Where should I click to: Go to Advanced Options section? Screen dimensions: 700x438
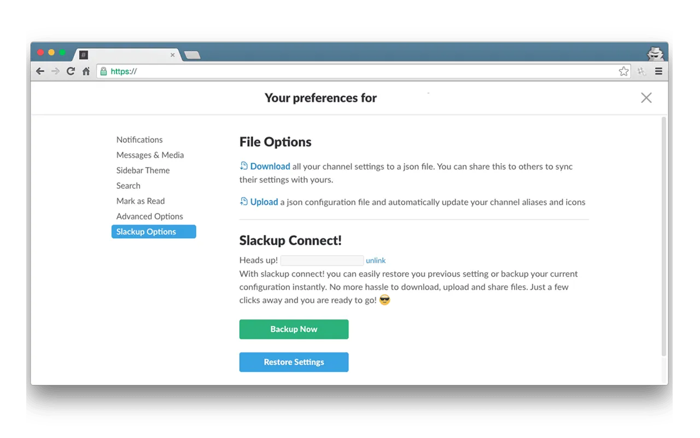point(149,216)
